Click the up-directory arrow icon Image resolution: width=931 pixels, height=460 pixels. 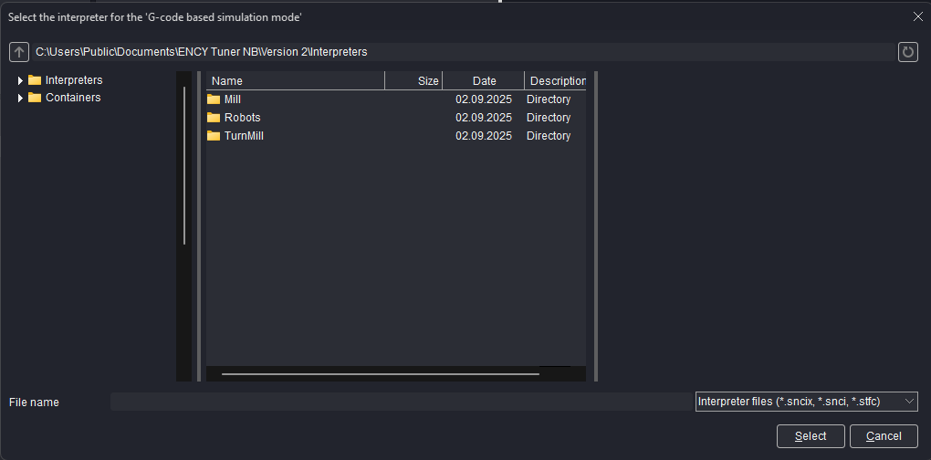pyautogui.click(x=19, y=52)
